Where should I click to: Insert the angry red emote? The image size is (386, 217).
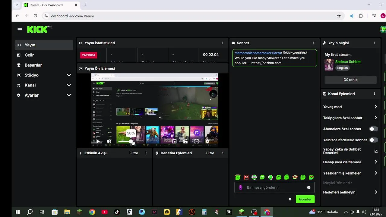point(246,177)
